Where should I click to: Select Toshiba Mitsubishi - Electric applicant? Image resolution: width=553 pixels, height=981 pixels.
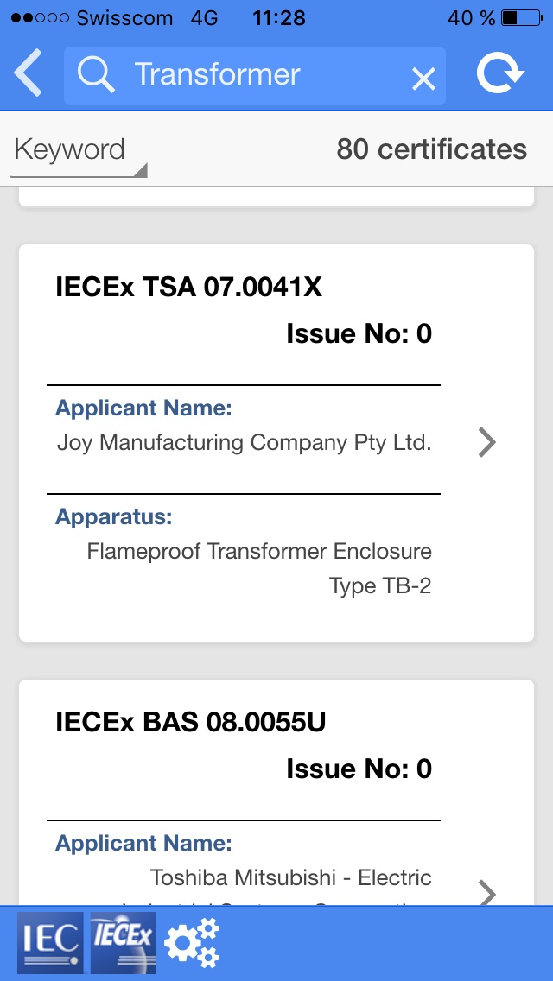click(290, 877)
